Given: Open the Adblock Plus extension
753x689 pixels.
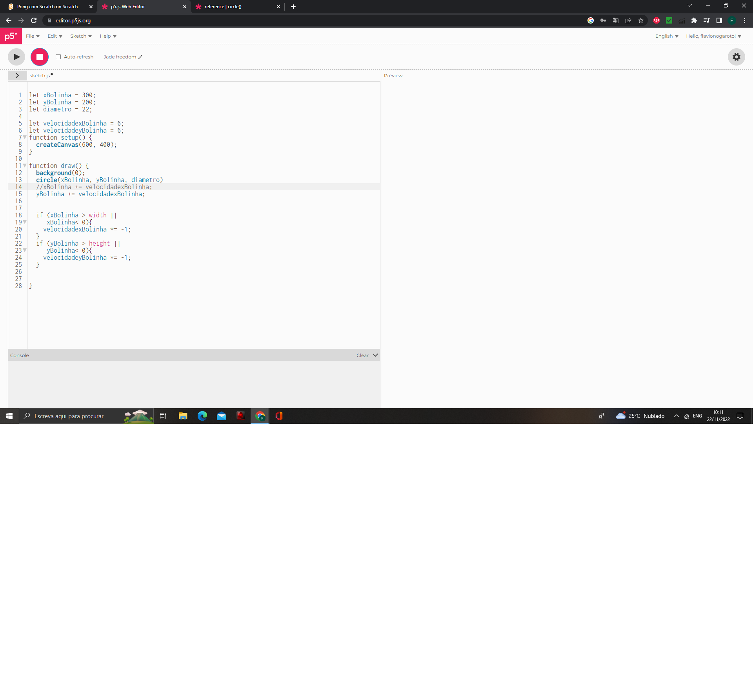Looking at the screenshot, I should [x=657, y=20].
